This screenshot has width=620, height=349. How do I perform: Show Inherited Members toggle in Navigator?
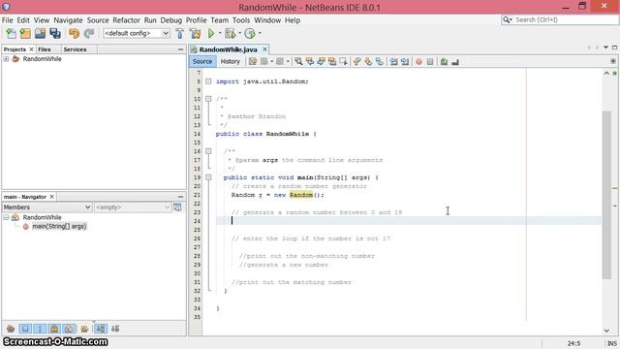tap(11, 329)
